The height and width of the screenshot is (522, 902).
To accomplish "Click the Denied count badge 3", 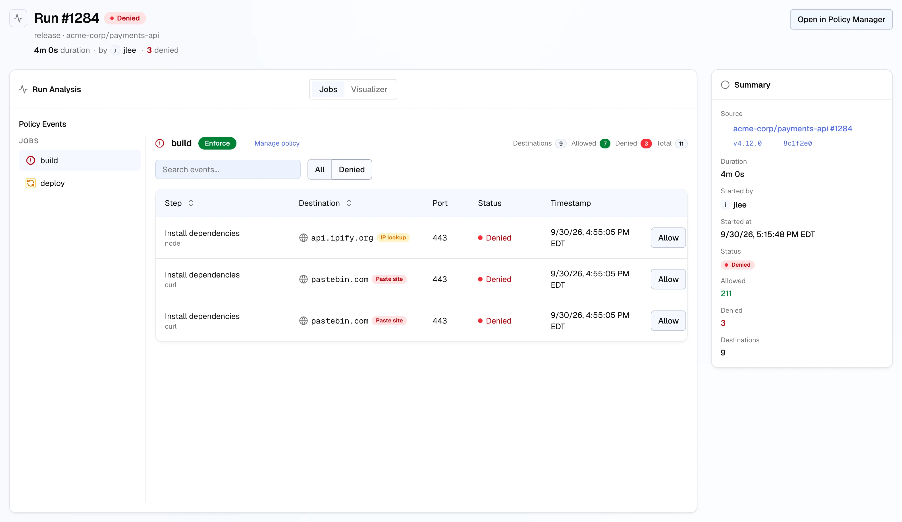I will 646,144.
